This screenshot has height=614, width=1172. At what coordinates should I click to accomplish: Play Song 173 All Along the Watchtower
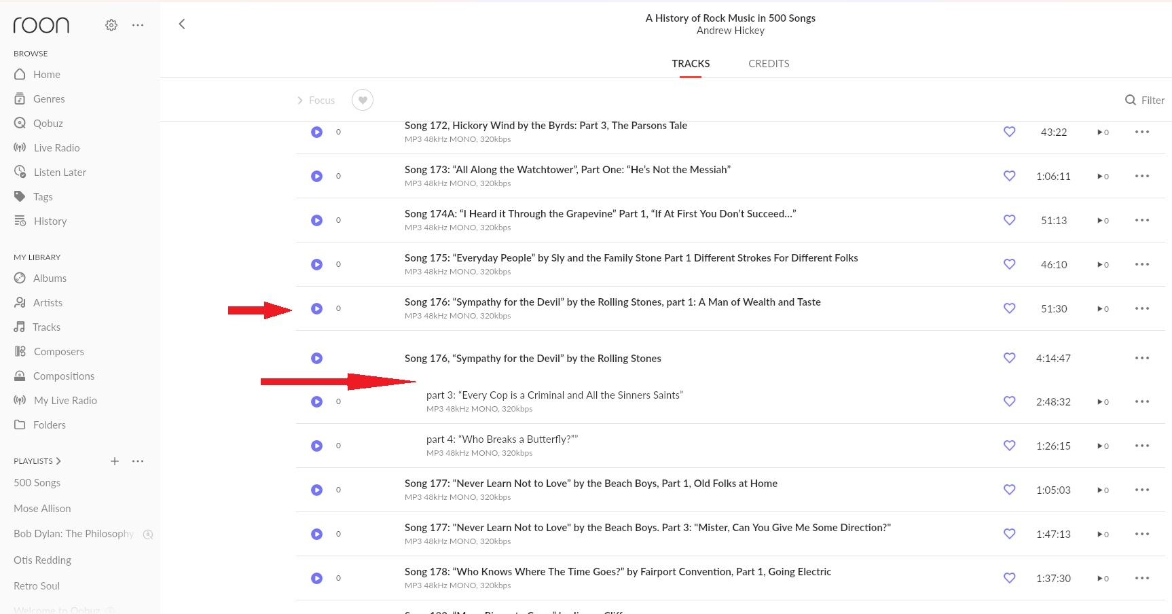[316, 176]
